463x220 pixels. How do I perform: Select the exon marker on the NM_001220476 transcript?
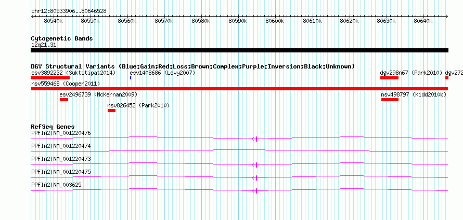[256, 139]
